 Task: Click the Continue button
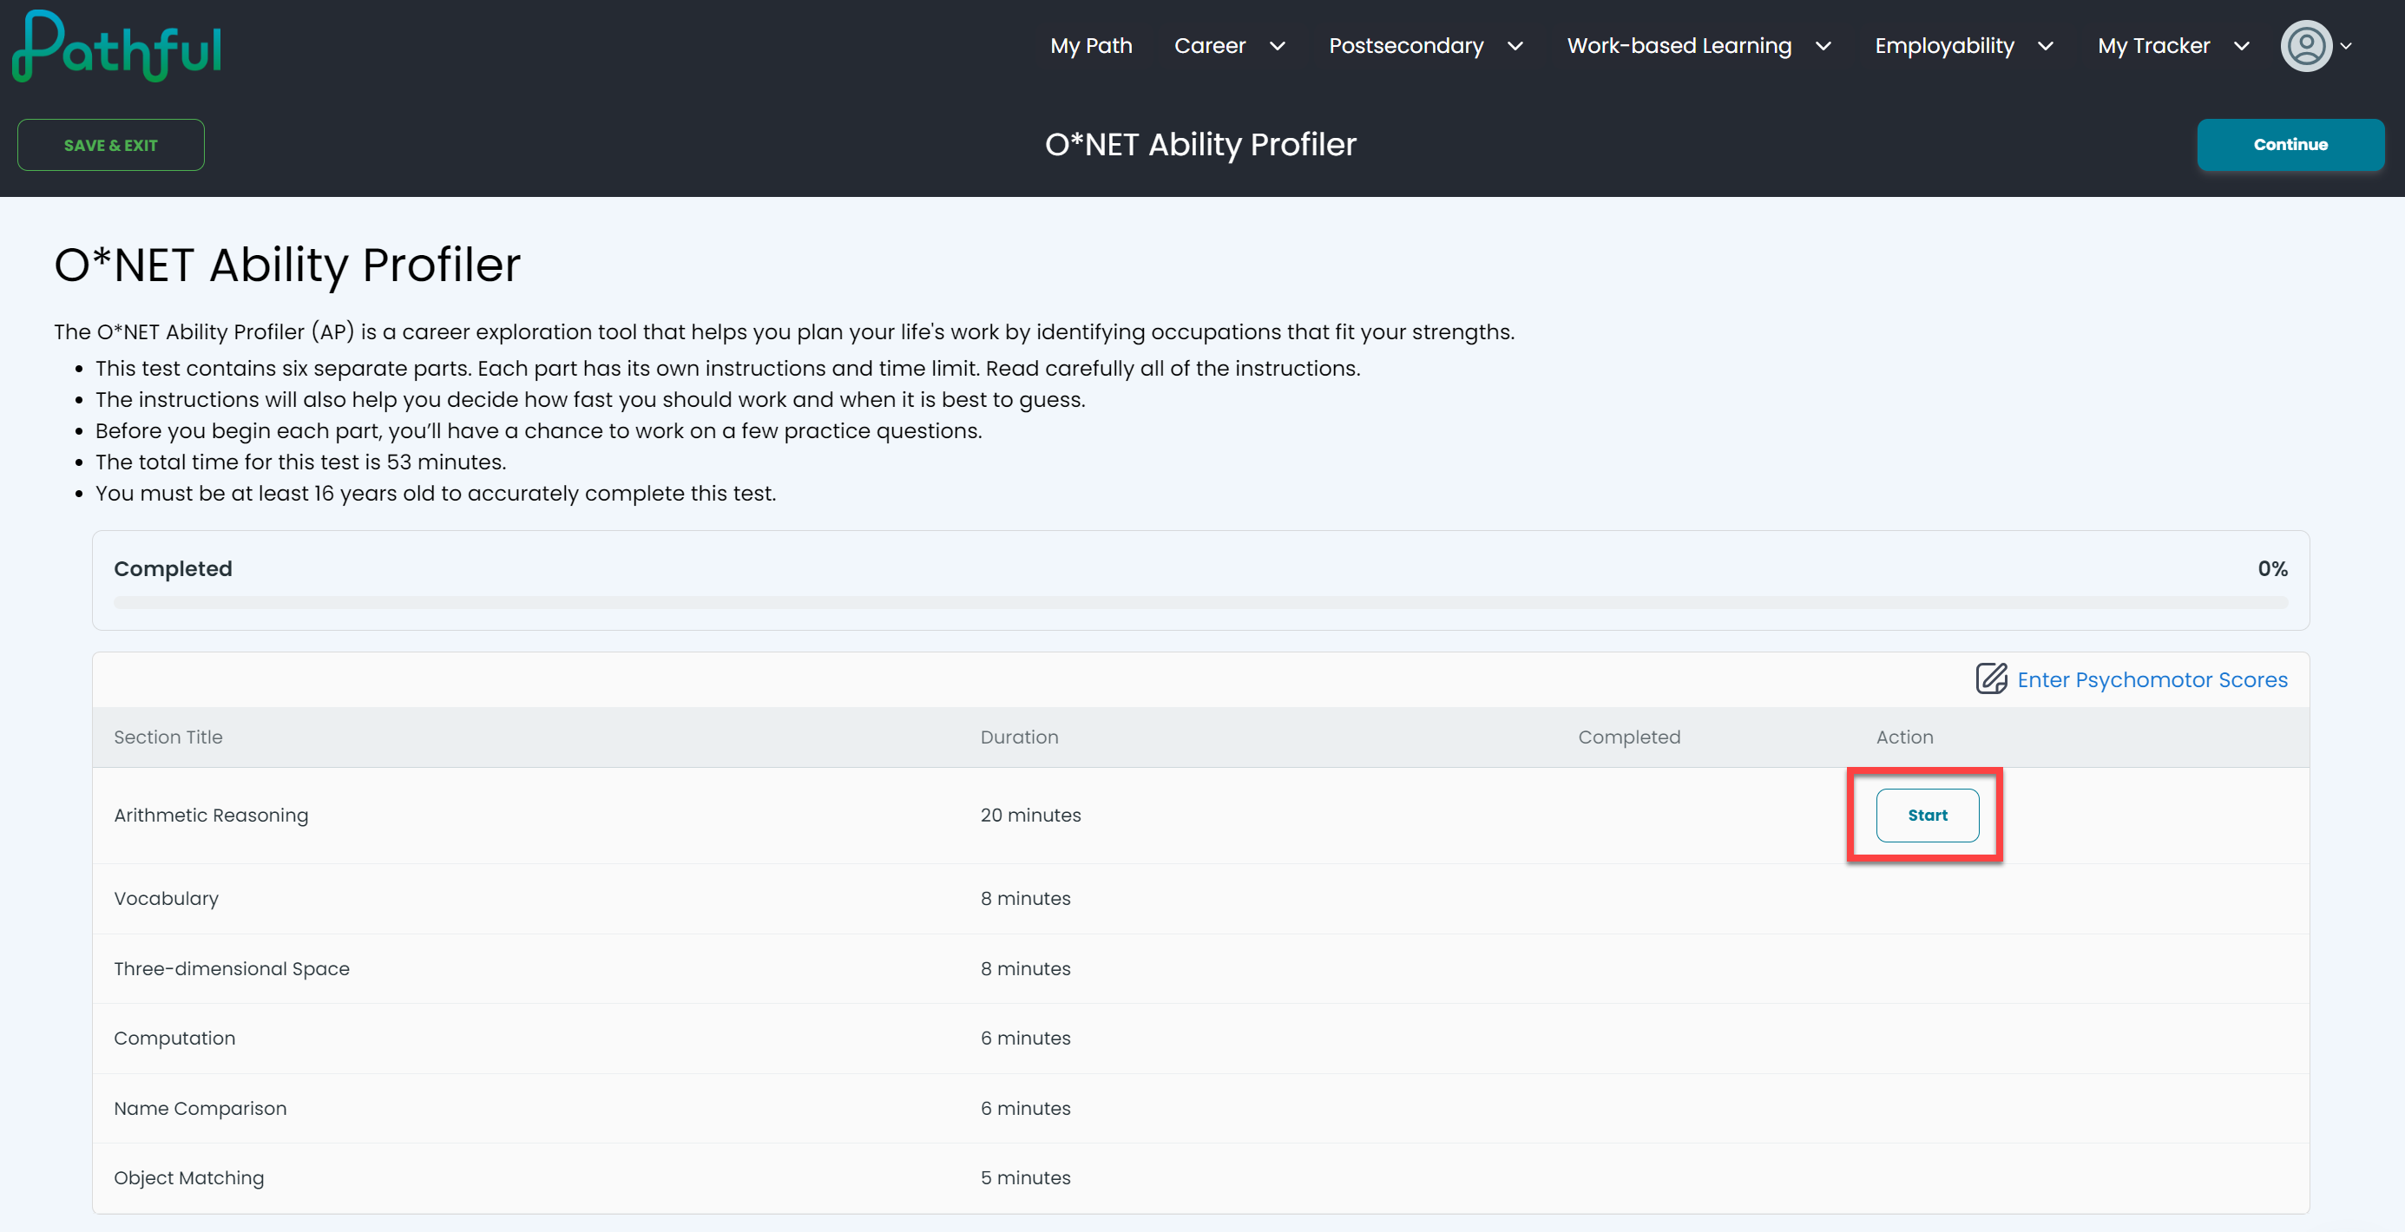point(2290,145)
